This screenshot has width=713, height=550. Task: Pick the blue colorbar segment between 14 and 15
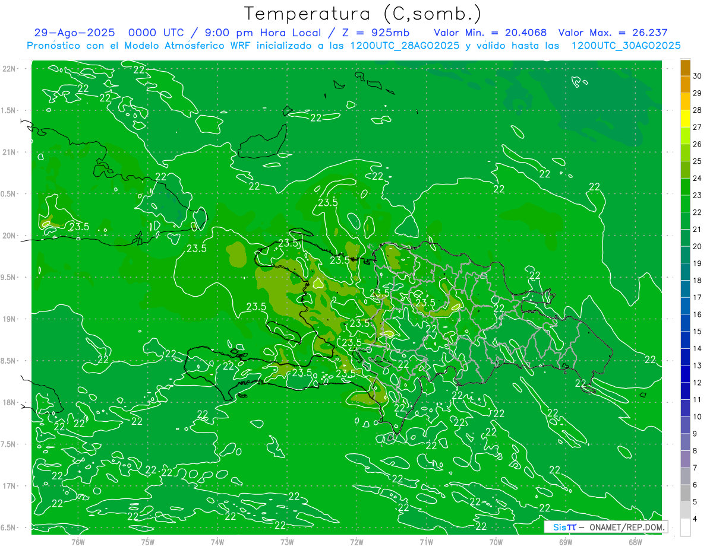pos(685,340)
